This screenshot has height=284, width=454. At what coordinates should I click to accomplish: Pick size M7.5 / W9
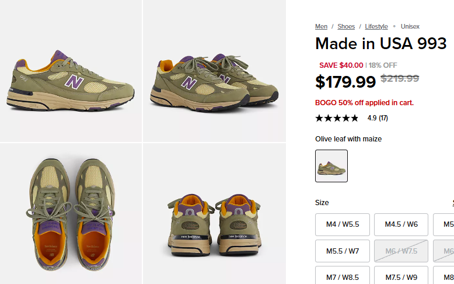(401, 278)
